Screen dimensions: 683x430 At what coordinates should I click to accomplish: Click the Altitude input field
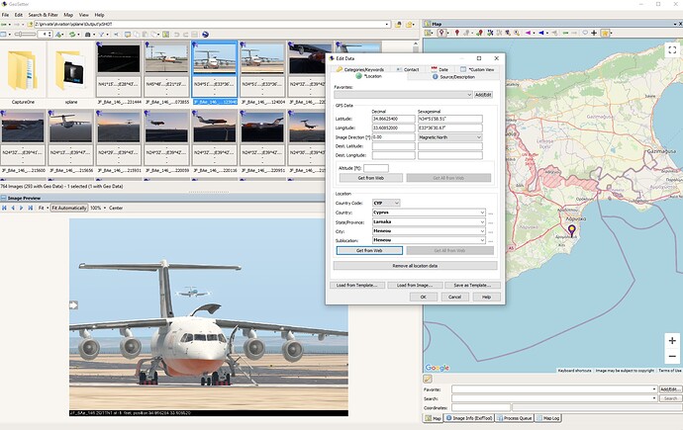click(x=376, y=168)
